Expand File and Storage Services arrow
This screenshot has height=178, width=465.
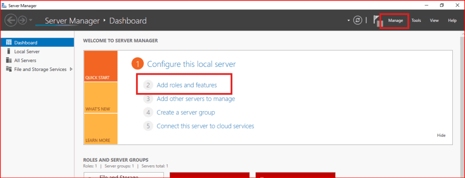click(x=71, y=69)
